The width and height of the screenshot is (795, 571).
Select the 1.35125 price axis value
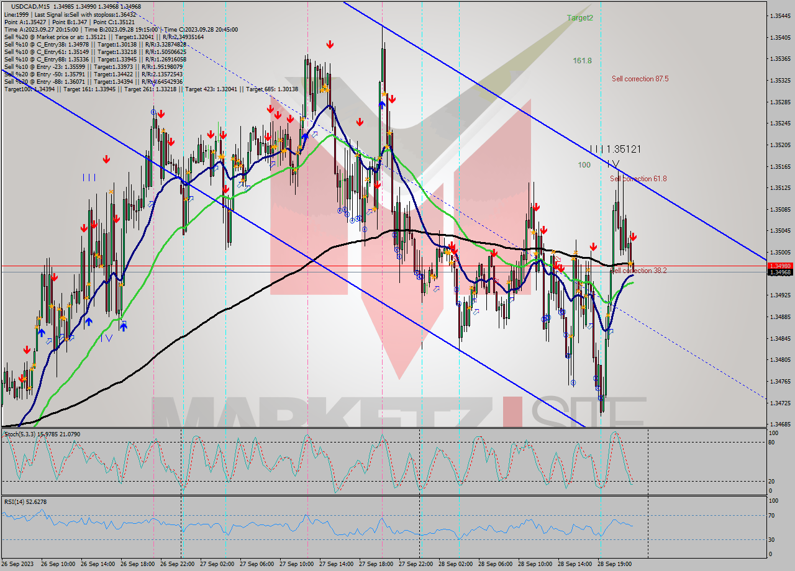(780, 188)
